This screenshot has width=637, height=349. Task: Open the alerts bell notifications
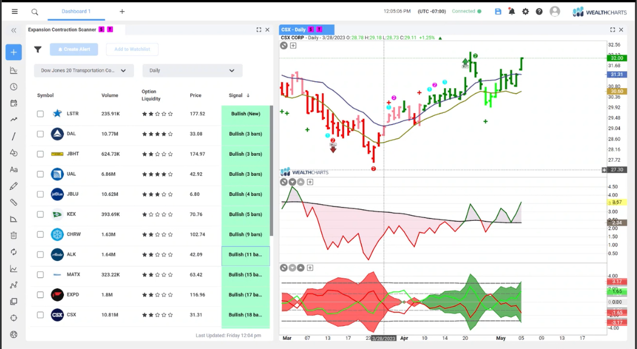click(x=511, y=12)
